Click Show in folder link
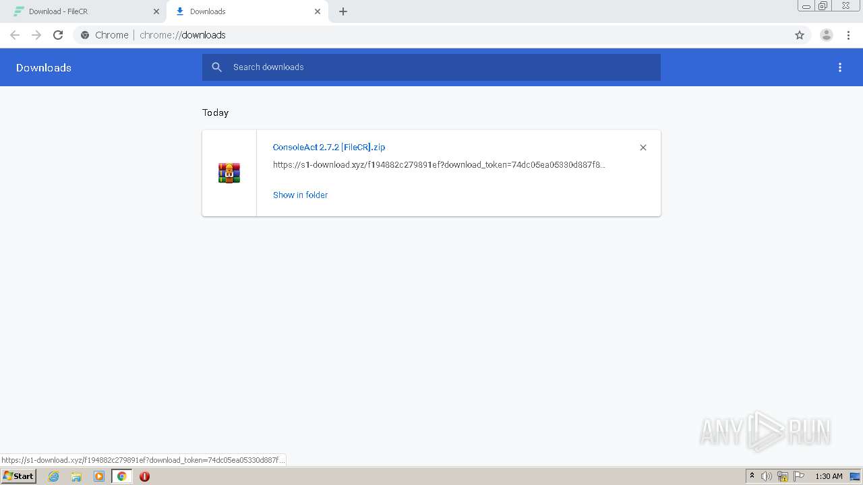The height and width of the screenshot is (485, 863). coord(300,195)
